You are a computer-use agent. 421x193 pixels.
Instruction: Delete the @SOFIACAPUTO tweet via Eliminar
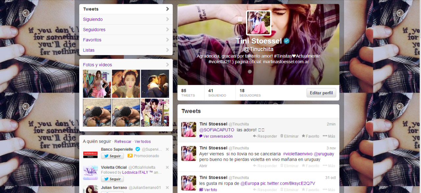(289, 136)
